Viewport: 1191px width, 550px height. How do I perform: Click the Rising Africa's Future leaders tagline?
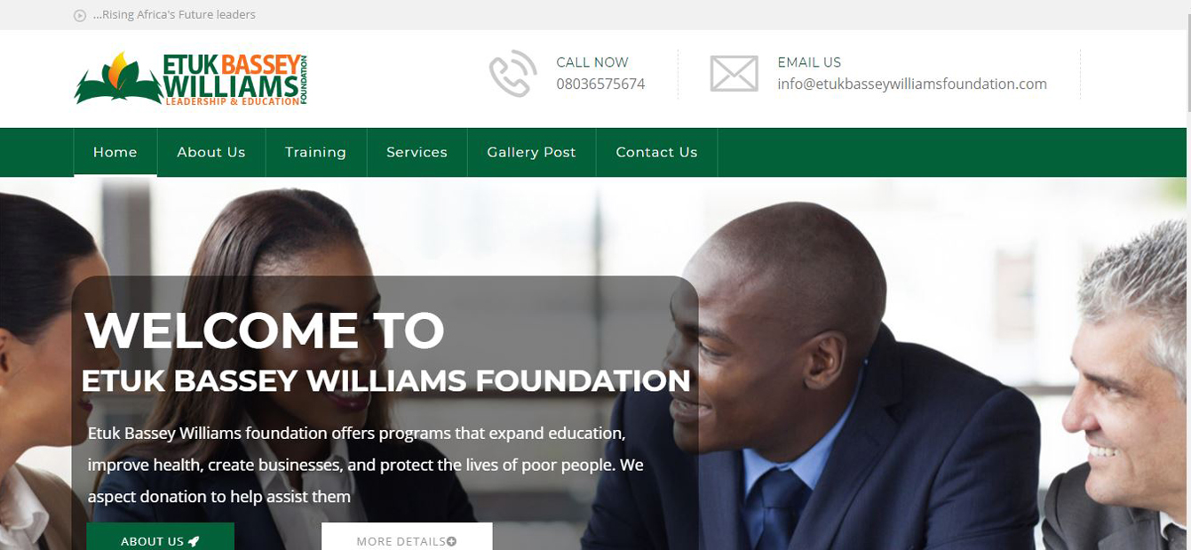(x=174, y=15)
